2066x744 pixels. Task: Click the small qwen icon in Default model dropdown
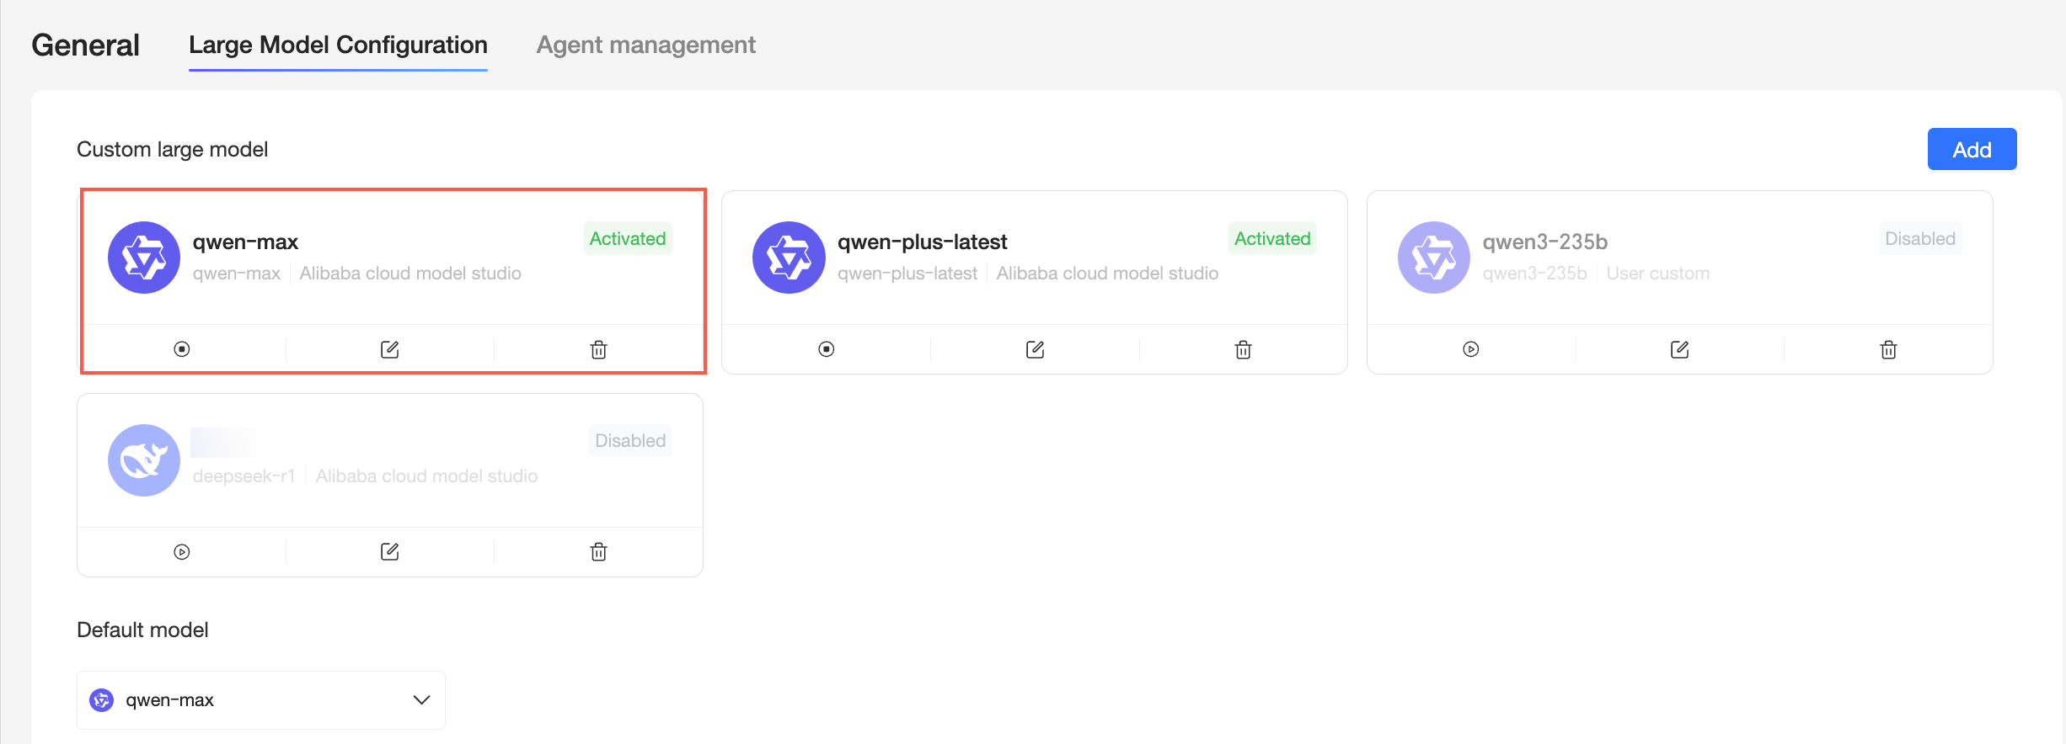tap(102, 700)
